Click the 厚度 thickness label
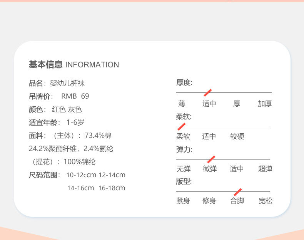This screenshot has width=304, height=240. click(184, 83)
